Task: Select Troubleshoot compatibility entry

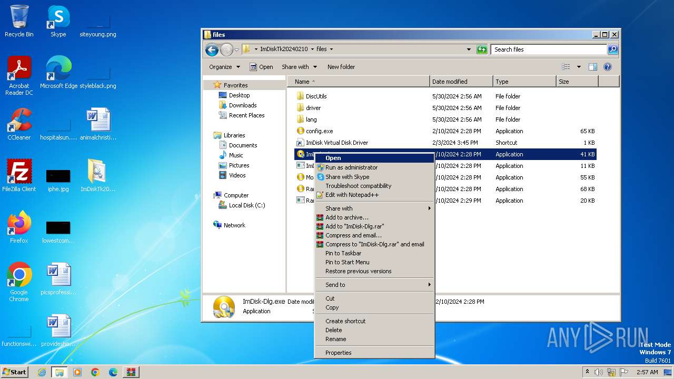Action: (374, 186)
